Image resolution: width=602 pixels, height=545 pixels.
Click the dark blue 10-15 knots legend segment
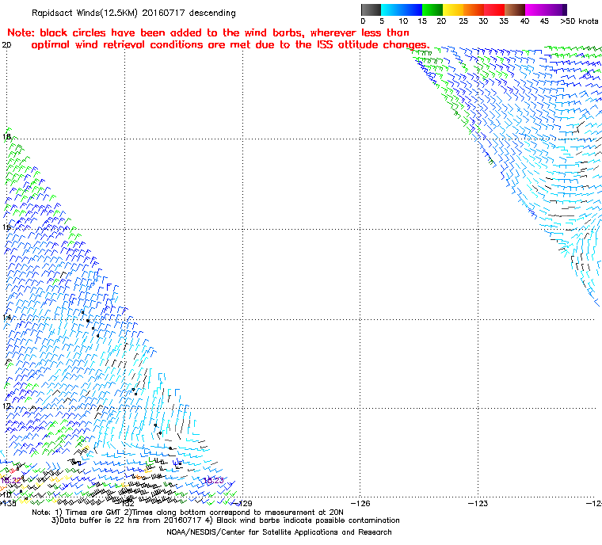click(x=412, y=10)
